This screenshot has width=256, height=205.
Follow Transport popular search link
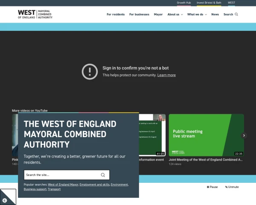tap(54, 189)
